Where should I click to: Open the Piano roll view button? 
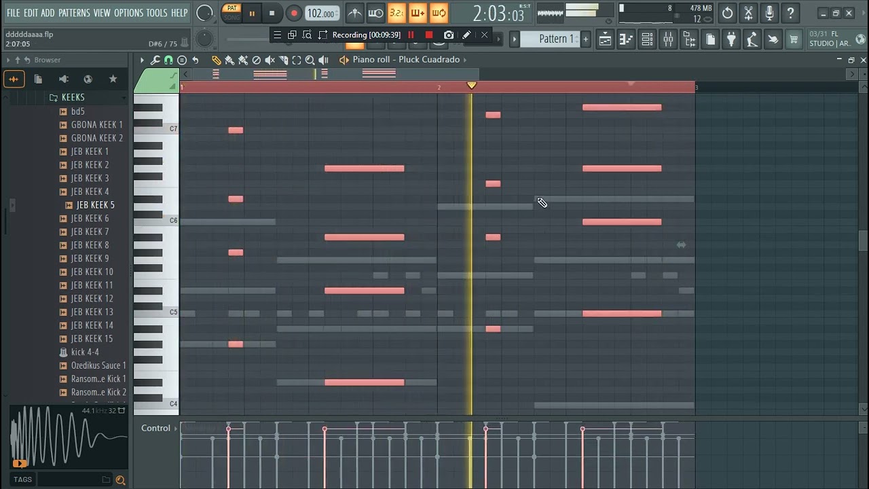coord(626,39)
